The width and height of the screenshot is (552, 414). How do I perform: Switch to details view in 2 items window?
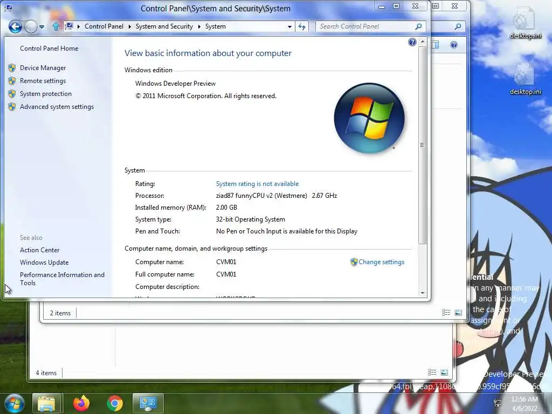tap(446, 313)
